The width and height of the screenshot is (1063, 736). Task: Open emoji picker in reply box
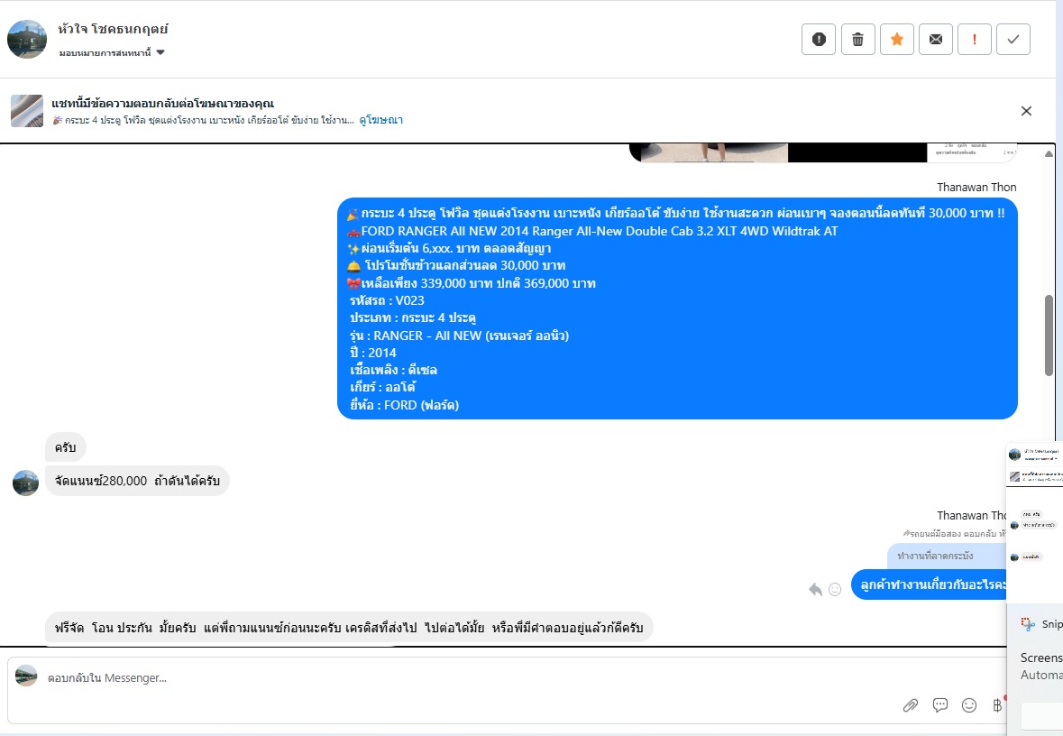pos(969,705)
